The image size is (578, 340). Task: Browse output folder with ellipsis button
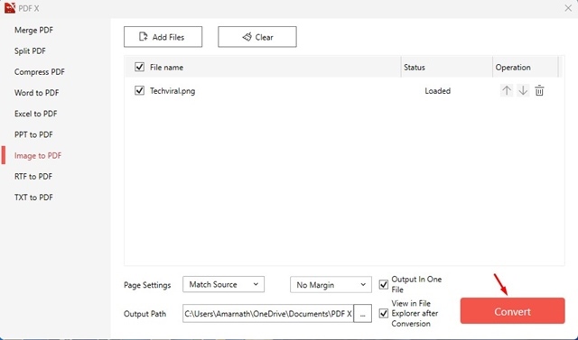tap(363, 314)
